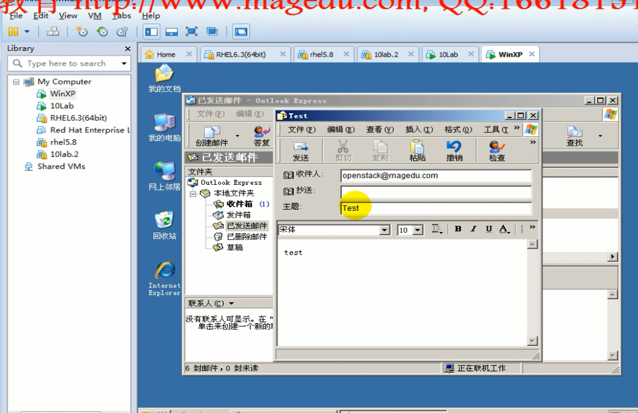Click VMware revert to snapshot icon

(102, 31)
